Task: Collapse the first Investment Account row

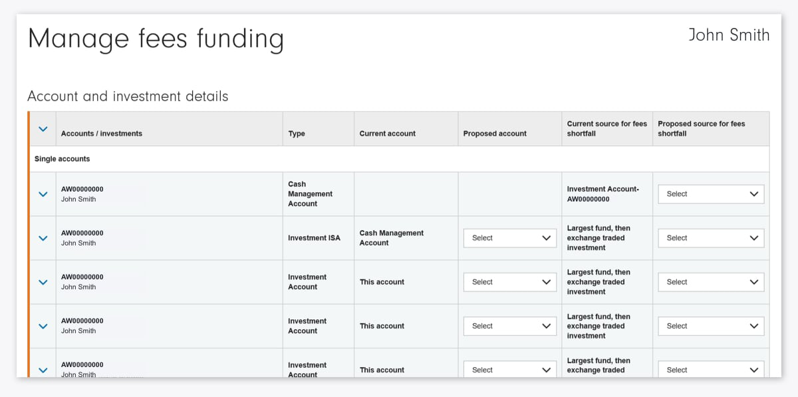Action: 42,281
